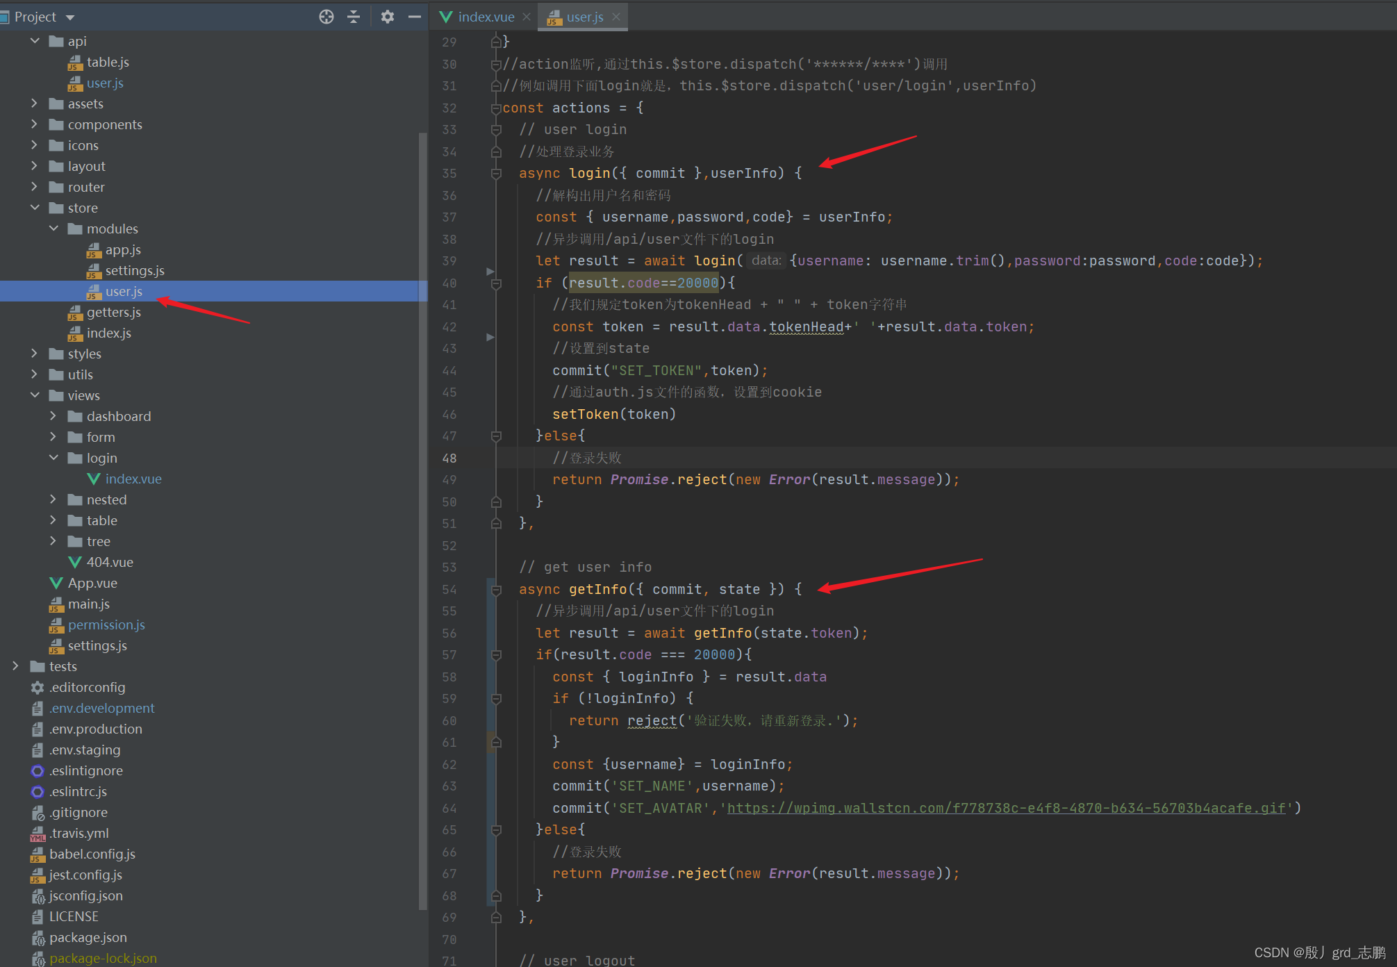Screen dimensions: 1397x967
Task: Expand the dashboard folder
Action: [53, 416]
